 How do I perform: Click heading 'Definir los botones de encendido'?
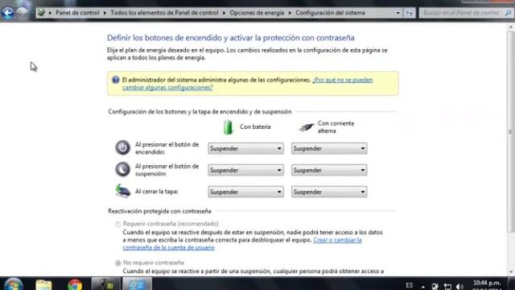click(231, 38)
